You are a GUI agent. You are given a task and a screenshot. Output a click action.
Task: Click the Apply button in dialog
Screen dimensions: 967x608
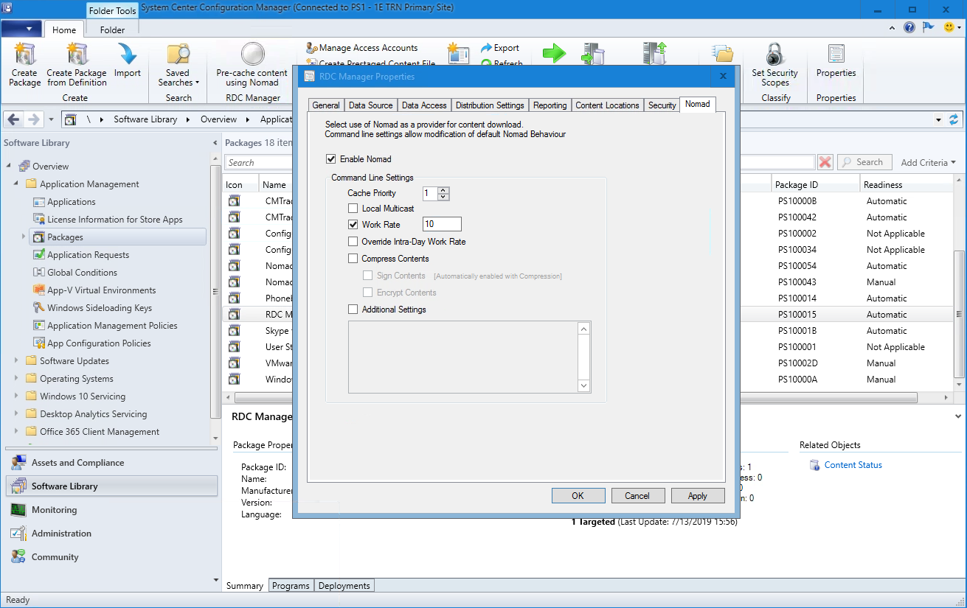coord(697,496)
